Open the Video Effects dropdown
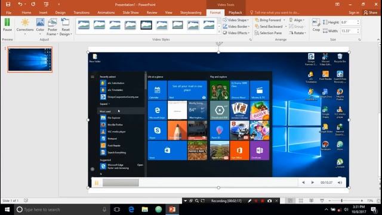Image resolution: width=382 pixels, height=215 pixels. [x=236, y=33]
